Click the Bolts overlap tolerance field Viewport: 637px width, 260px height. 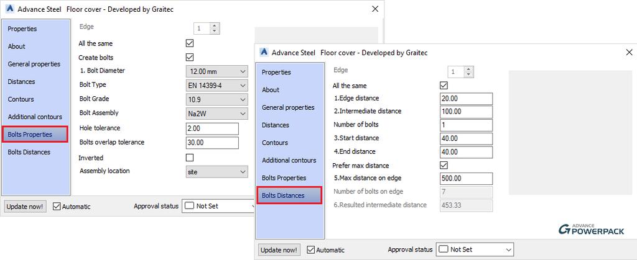[212, 143]
